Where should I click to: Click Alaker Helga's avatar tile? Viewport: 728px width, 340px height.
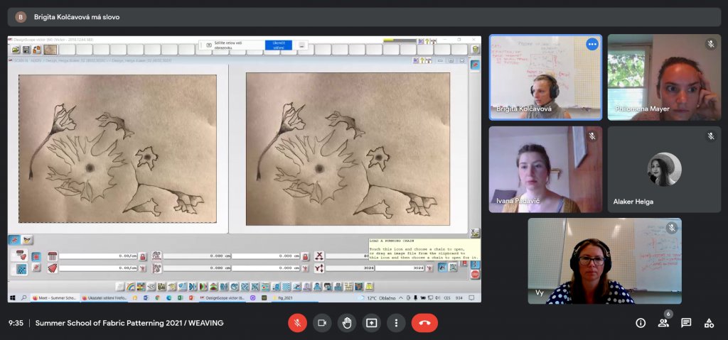[664, 170]
